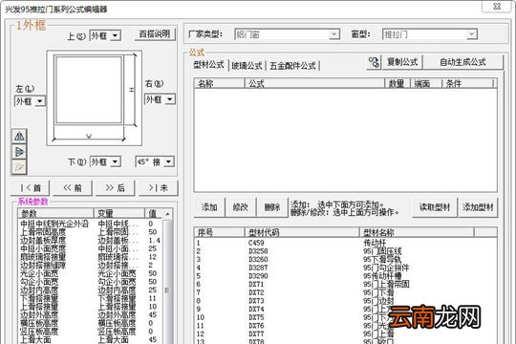This screenshot has height=344, width=516.
Task: Select profile row C459 传动杆
Action: 345,243
